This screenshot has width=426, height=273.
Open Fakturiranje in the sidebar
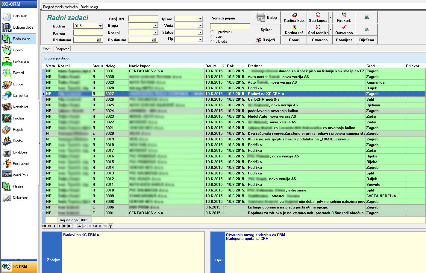[19, 62]
